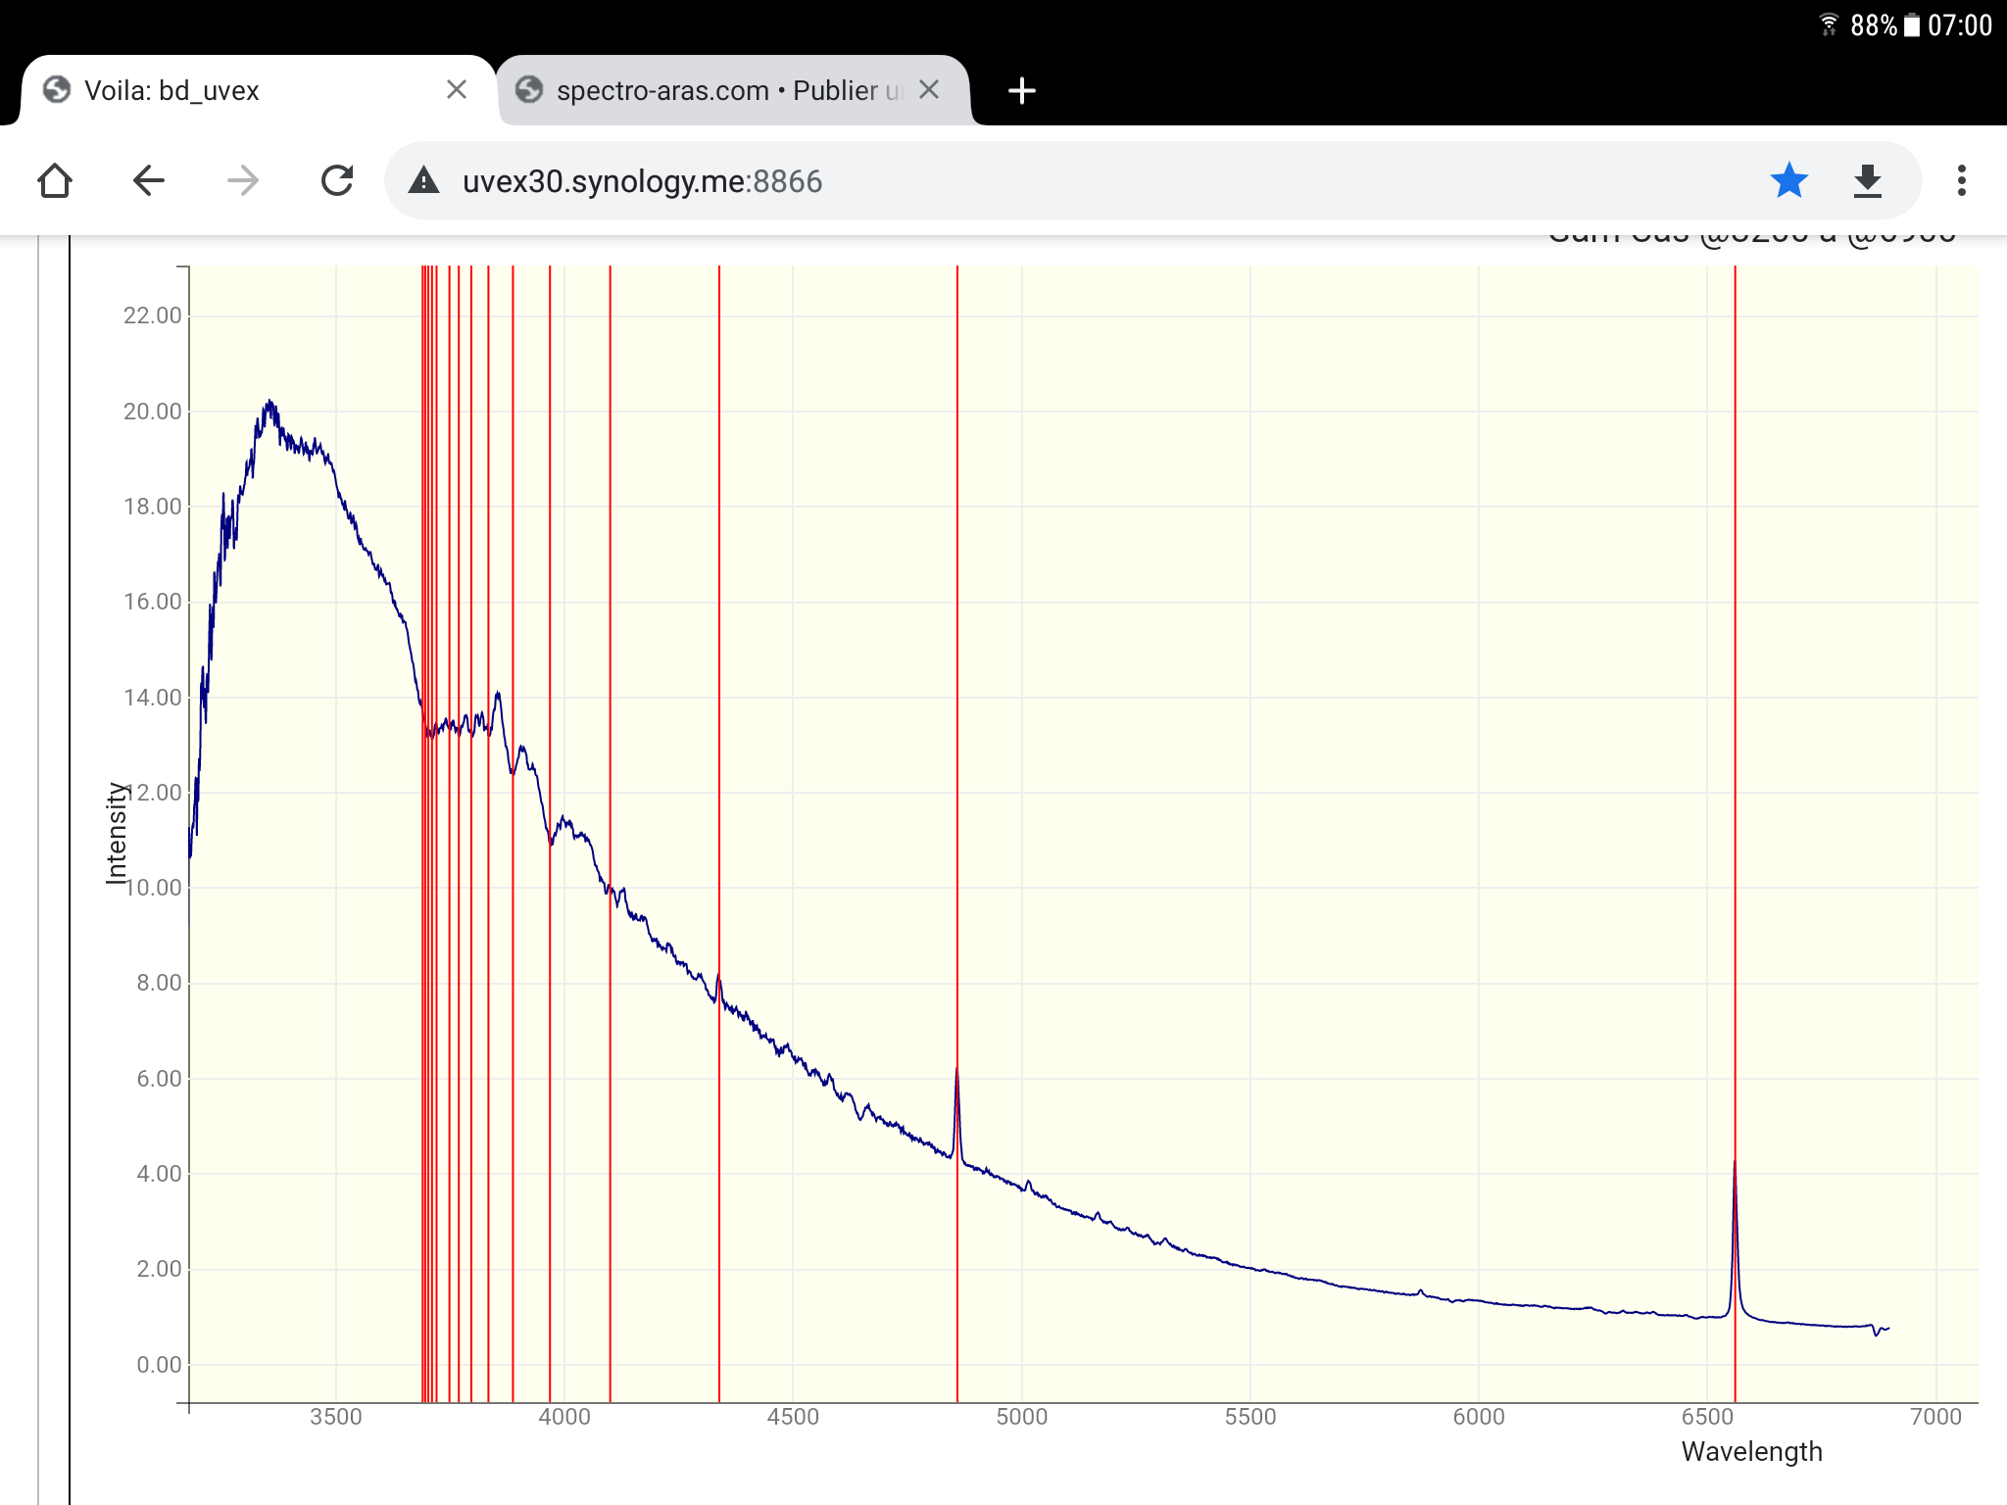Close the Voila: bd_uvex tab
Image resolution: width=2007 pixels, height=1505 pixels.
456,90
